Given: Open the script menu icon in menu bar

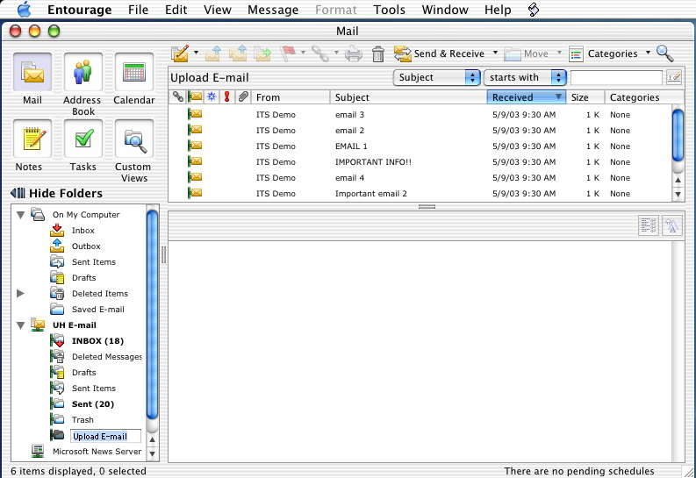Looking at the screenshot, I should 534,10.
